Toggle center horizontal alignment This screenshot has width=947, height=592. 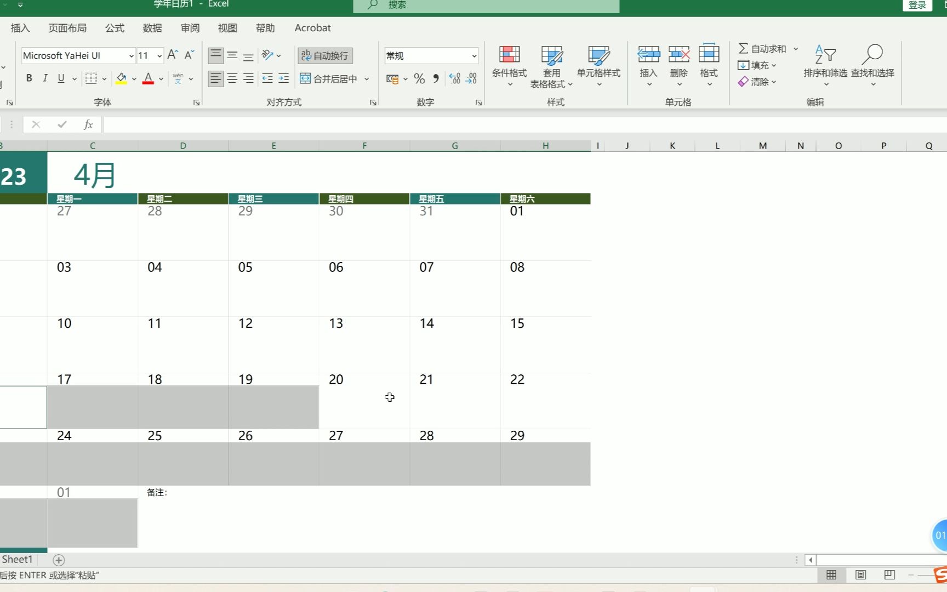click(232, 78)
